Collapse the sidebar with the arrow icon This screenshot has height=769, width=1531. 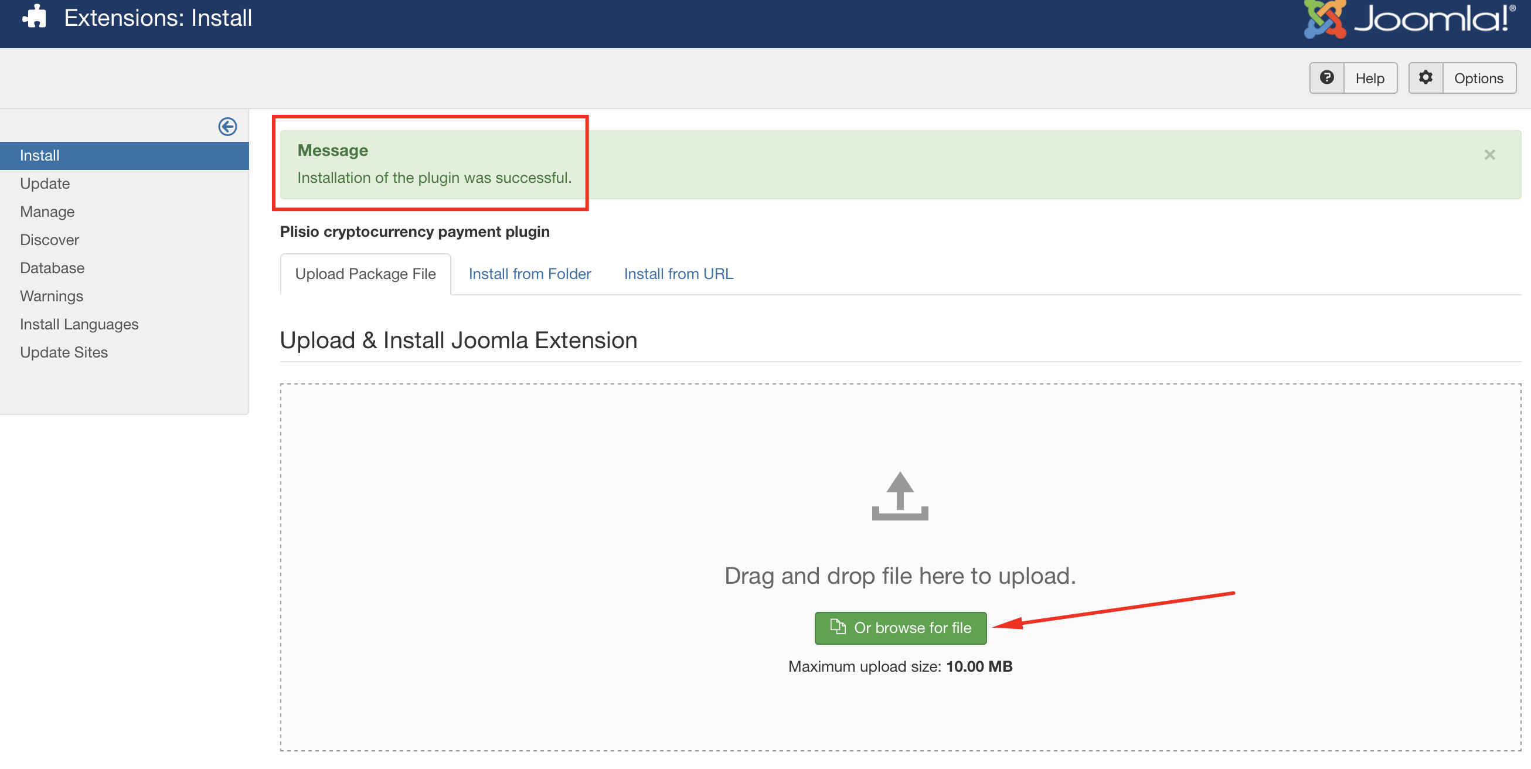227,127
